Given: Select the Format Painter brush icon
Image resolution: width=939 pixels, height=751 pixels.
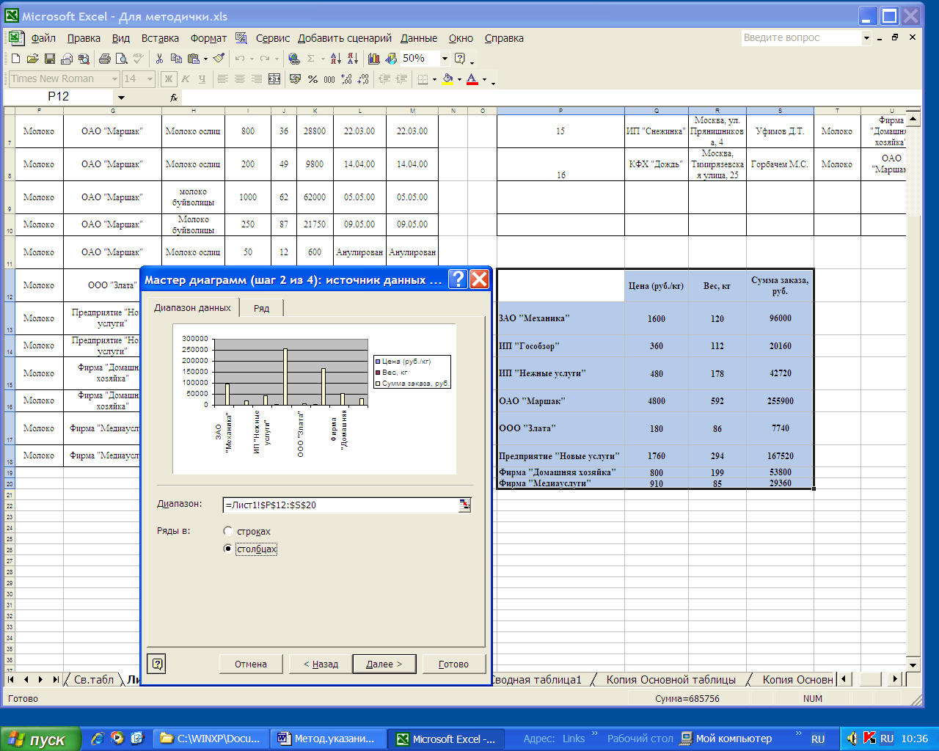Looking at the screenshot, I should [x=219, y=59].
